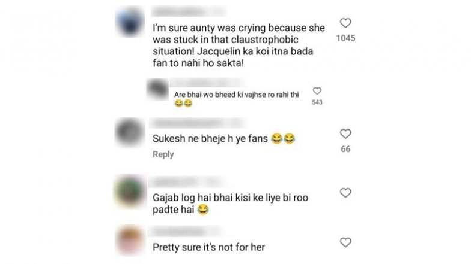View the 1045 likes count
471x264 pixels.
(345, 38)
